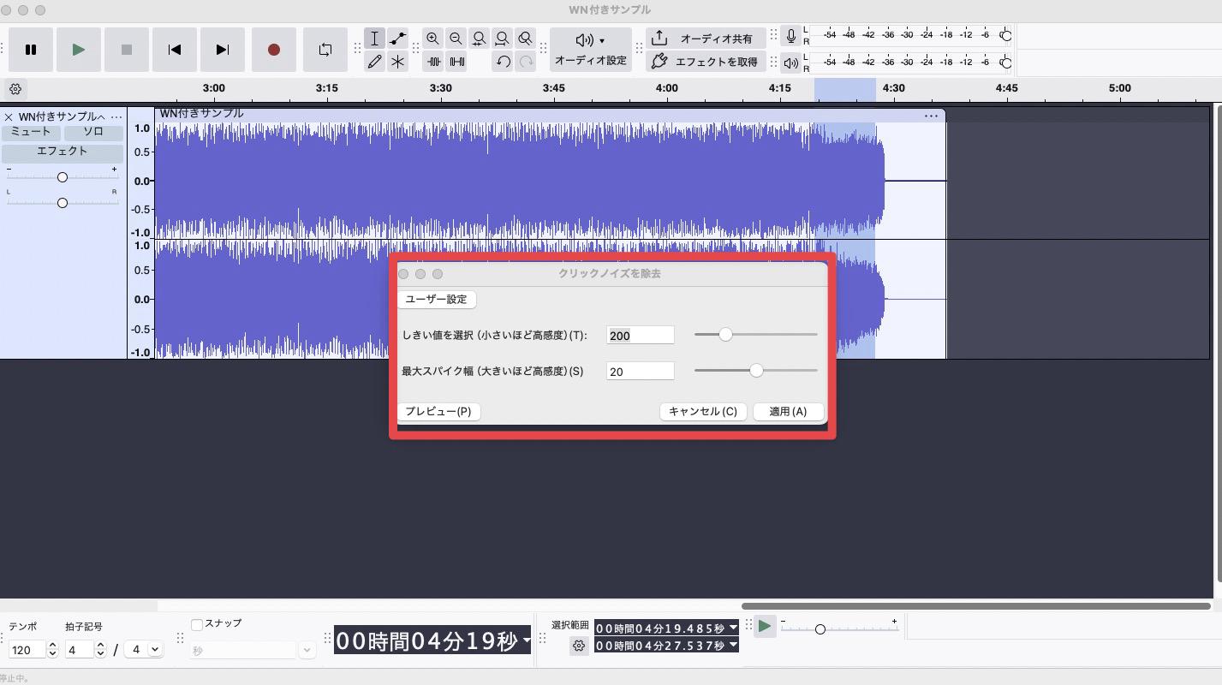
Task: Open the track's three-dot menu in the panel
Action: click(116, 116)
